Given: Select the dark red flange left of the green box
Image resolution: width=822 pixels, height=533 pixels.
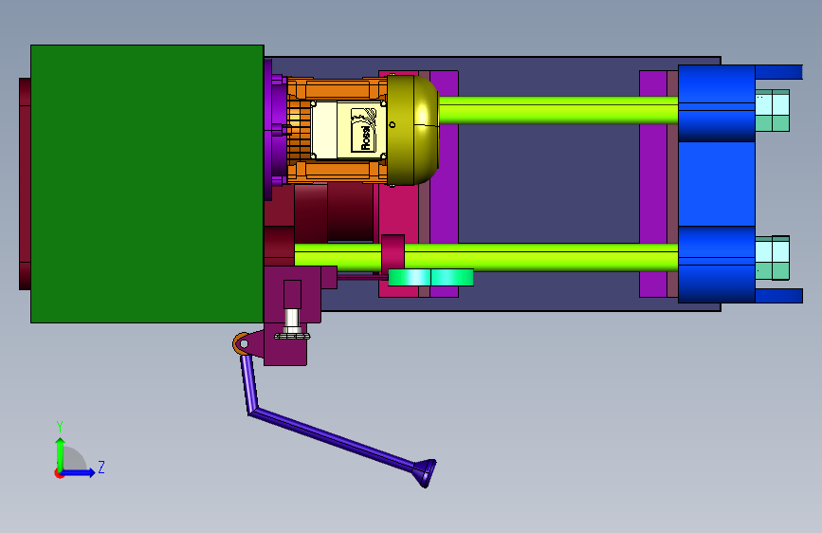Looking at the screenshot, I should [25, 184].
